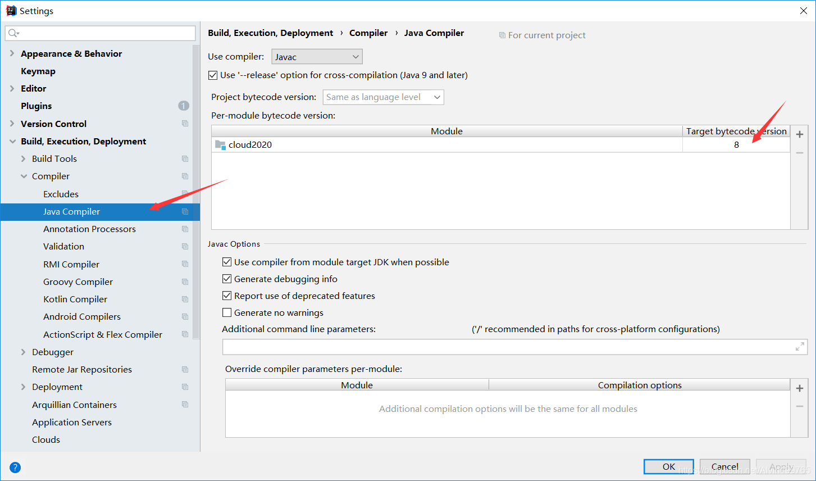Open Project bytecode version dropdown
The width and height of the screenshot is (816, 481).
point(383,97)
